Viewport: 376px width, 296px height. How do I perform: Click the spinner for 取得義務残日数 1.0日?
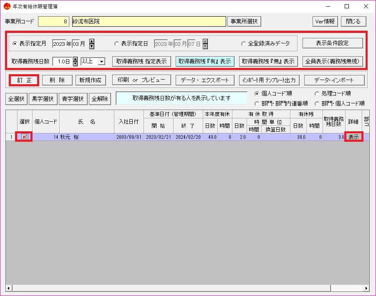click(75, 62)
